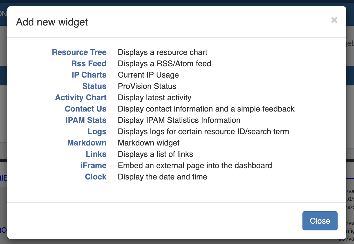Add the iFrame widget
The width and height of the screenshot is (354, 244).
pos(93,166)
